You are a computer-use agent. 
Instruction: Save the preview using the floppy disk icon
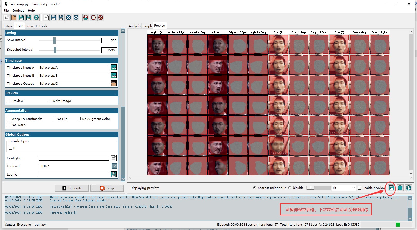click(391, 188)
